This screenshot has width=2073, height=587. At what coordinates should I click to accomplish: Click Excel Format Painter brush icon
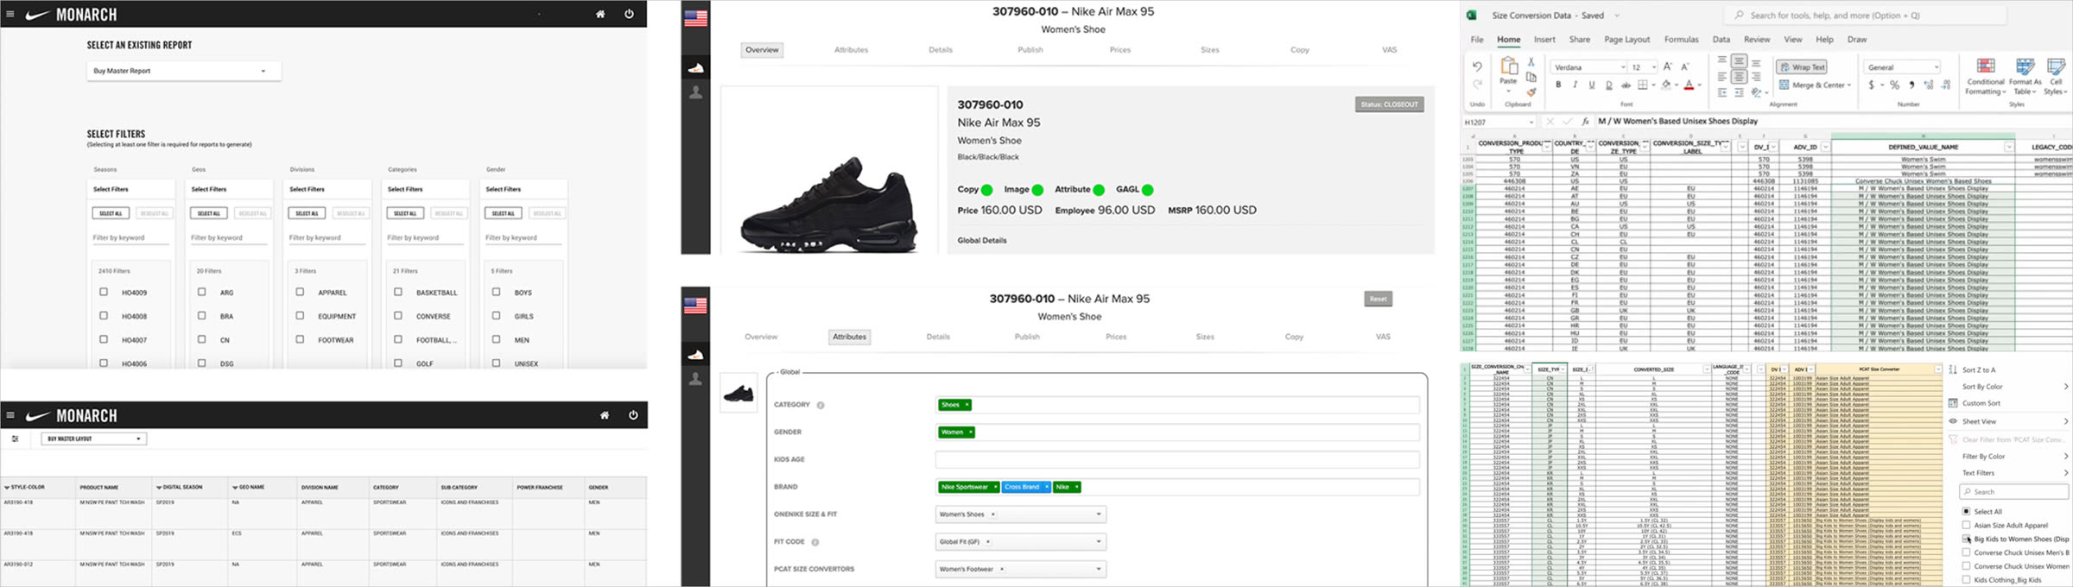point(1531,92)
